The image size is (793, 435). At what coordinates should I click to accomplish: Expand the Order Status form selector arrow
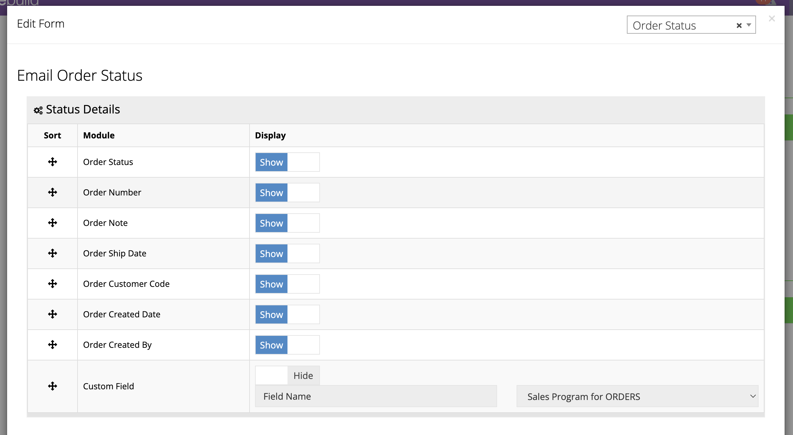tap(749, 25)
